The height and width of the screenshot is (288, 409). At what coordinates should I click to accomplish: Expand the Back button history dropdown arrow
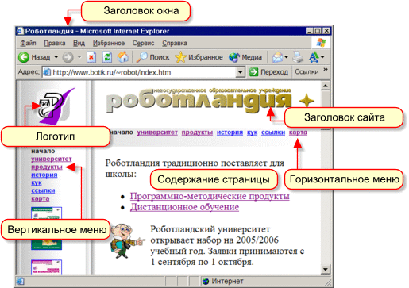pos(56,57)
